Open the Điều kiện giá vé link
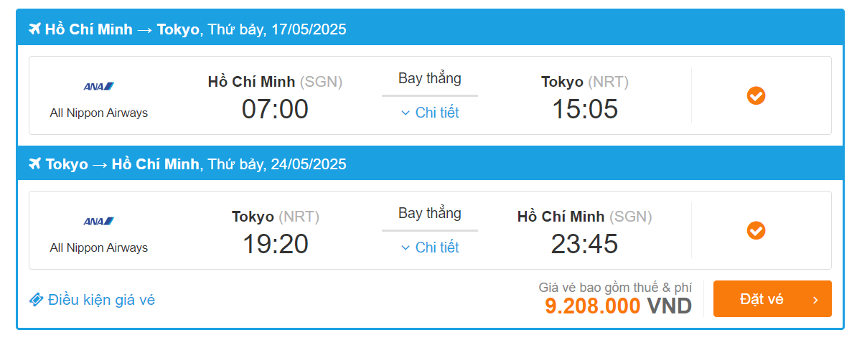The height and width of the screenshot is (340, 862). (x=101, y=300)
